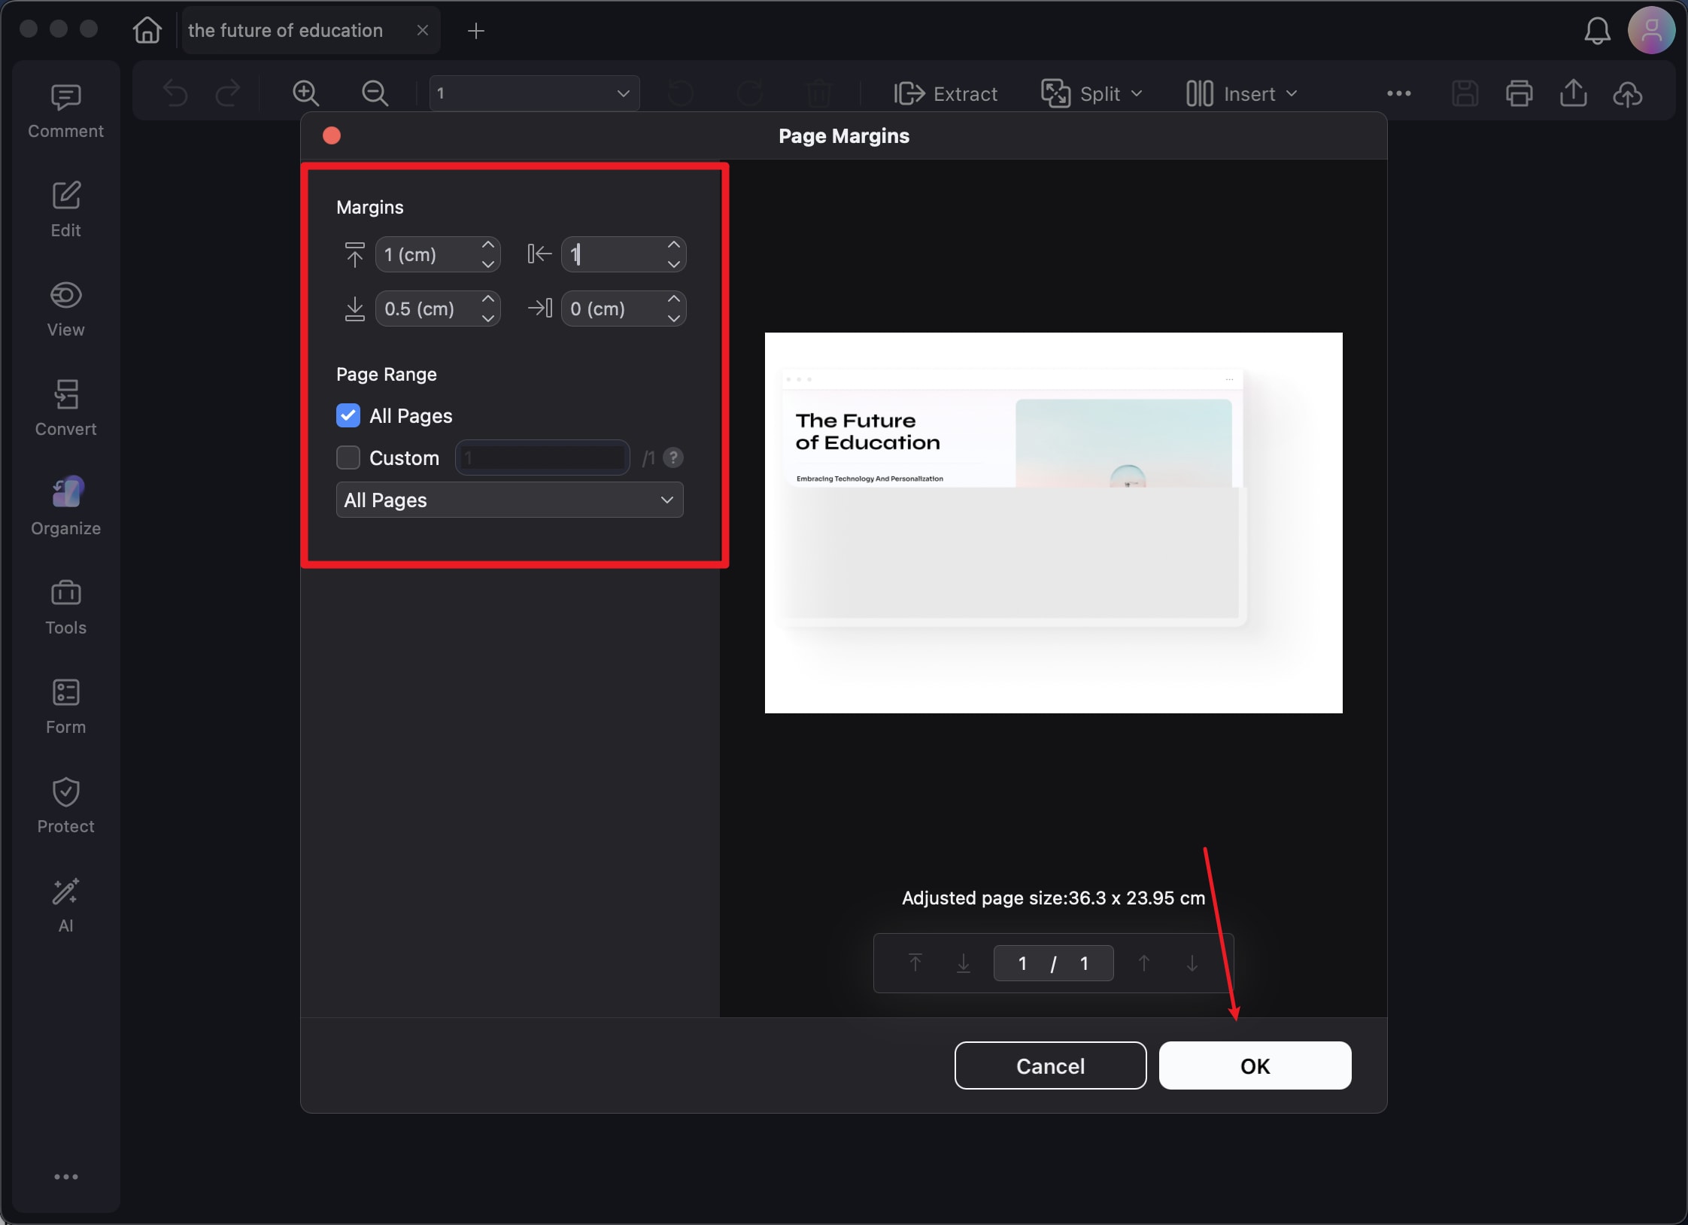This screenshot has width=1688, height=1225.
Task: Open the Form tool in the sidebar
Action: click(x=65, y=707)
